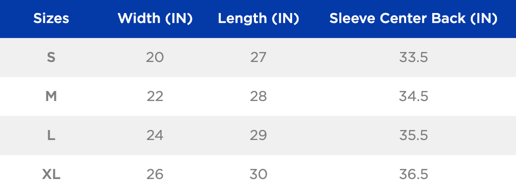Viewport: 516px width, 194px height.
Task: Click sleeve value 35.5 in L row
Action: [x=414, y=135]
